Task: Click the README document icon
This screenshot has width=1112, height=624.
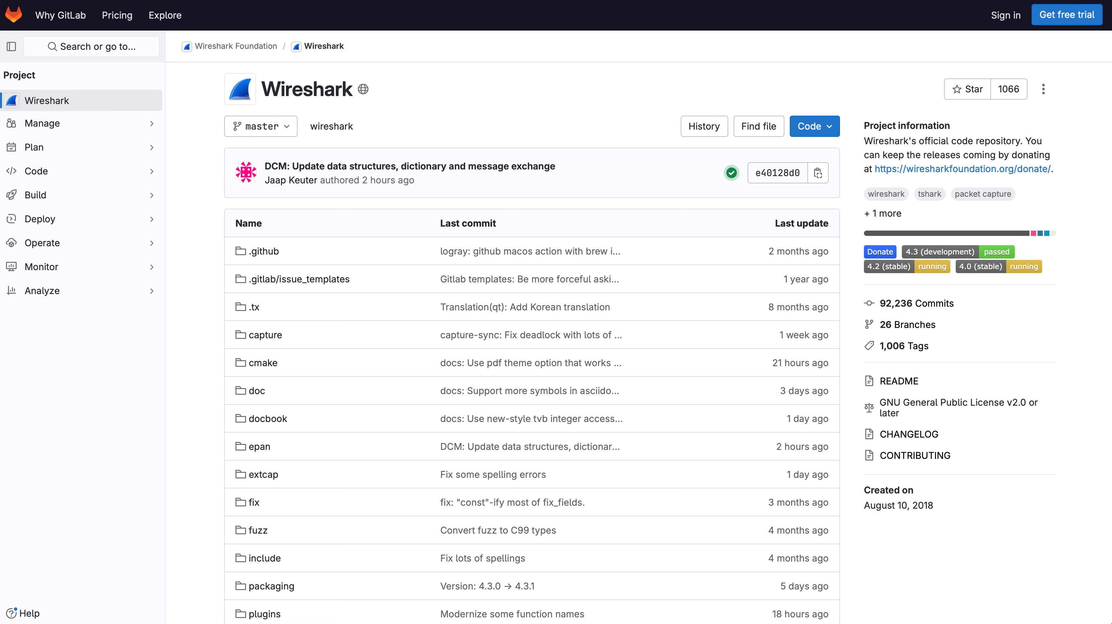Action: tap(869, 381)
